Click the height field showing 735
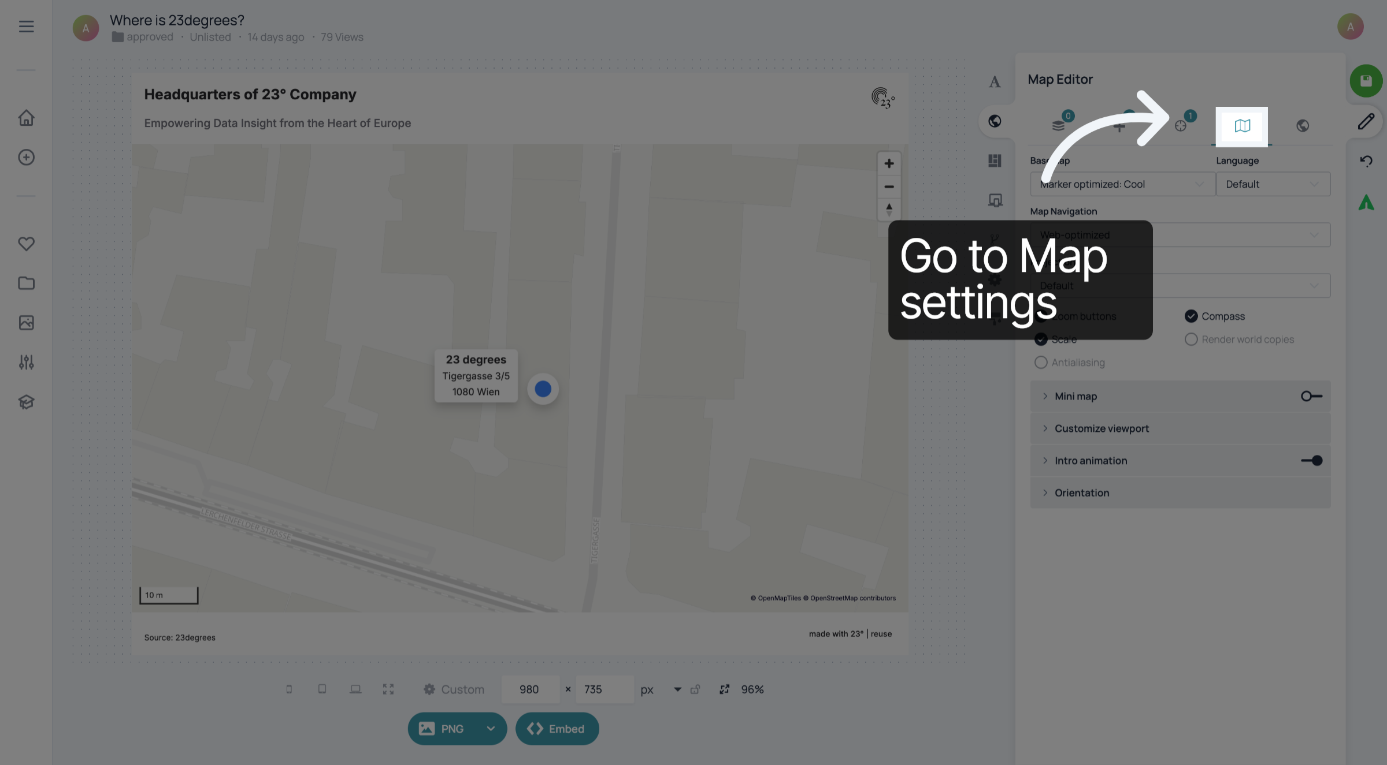 [x=605, y=689]
